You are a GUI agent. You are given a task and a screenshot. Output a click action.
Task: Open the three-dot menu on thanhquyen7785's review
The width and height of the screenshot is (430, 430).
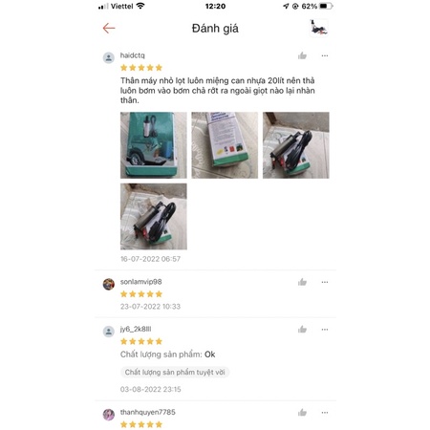point(325,413)
